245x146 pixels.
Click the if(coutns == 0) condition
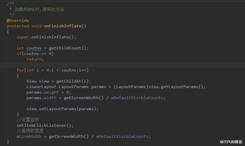(x=35, y=54)
